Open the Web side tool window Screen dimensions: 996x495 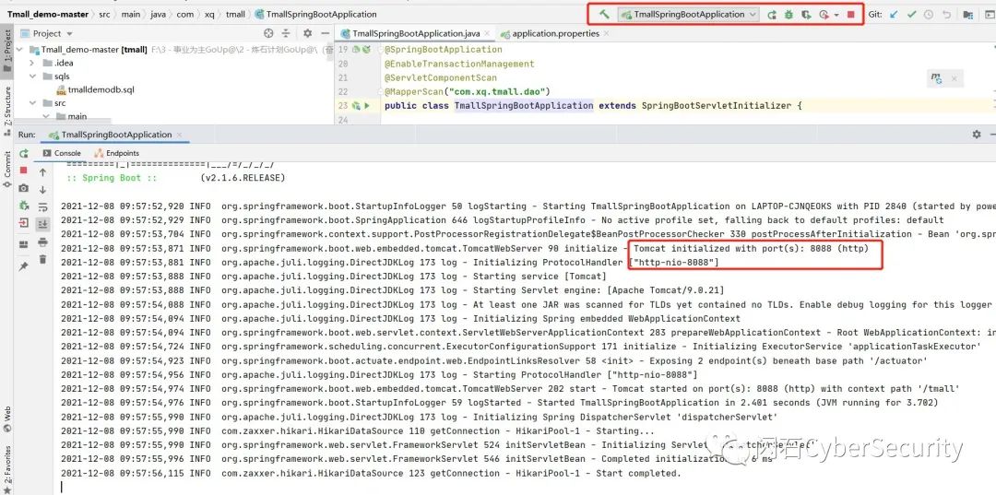pos(7,418)
